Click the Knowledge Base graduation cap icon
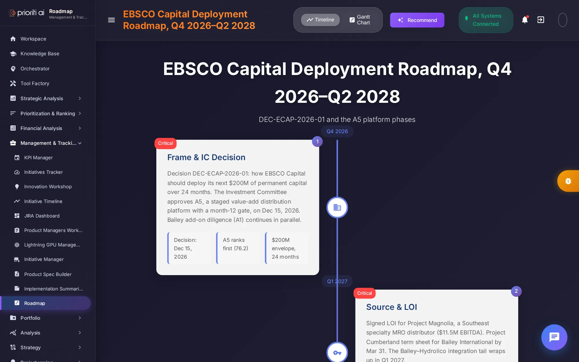 click(x=13, y=54)
